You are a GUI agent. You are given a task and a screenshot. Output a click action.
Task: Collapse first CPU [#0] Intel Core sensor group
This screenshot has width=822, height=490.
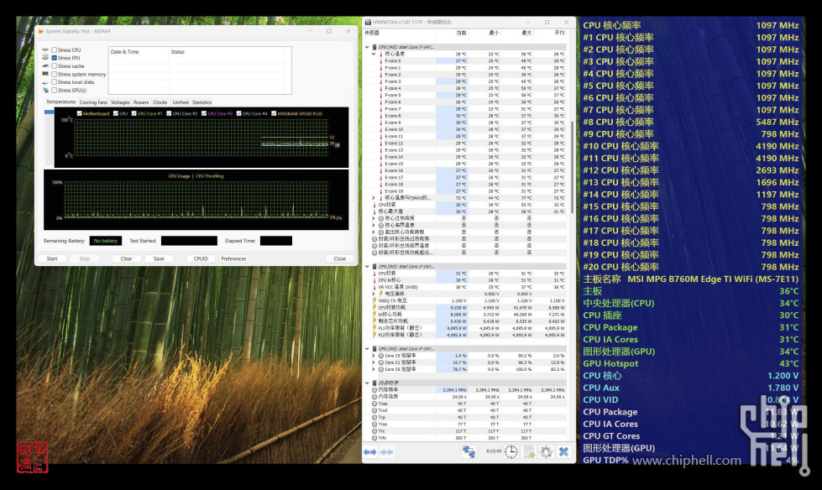(367, 47)
